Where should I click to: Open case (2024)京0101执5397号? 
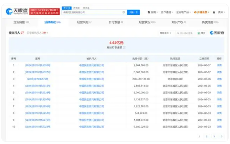coord(37,72)
